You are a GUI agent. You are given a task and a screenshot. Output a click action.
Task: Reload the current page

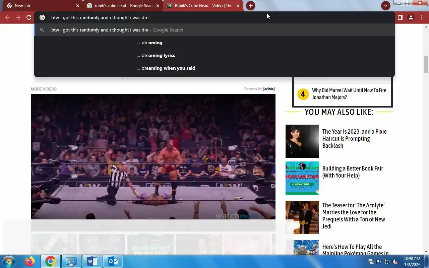[x=29, y=17]
